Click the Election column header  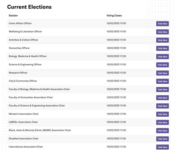[13, 16]
